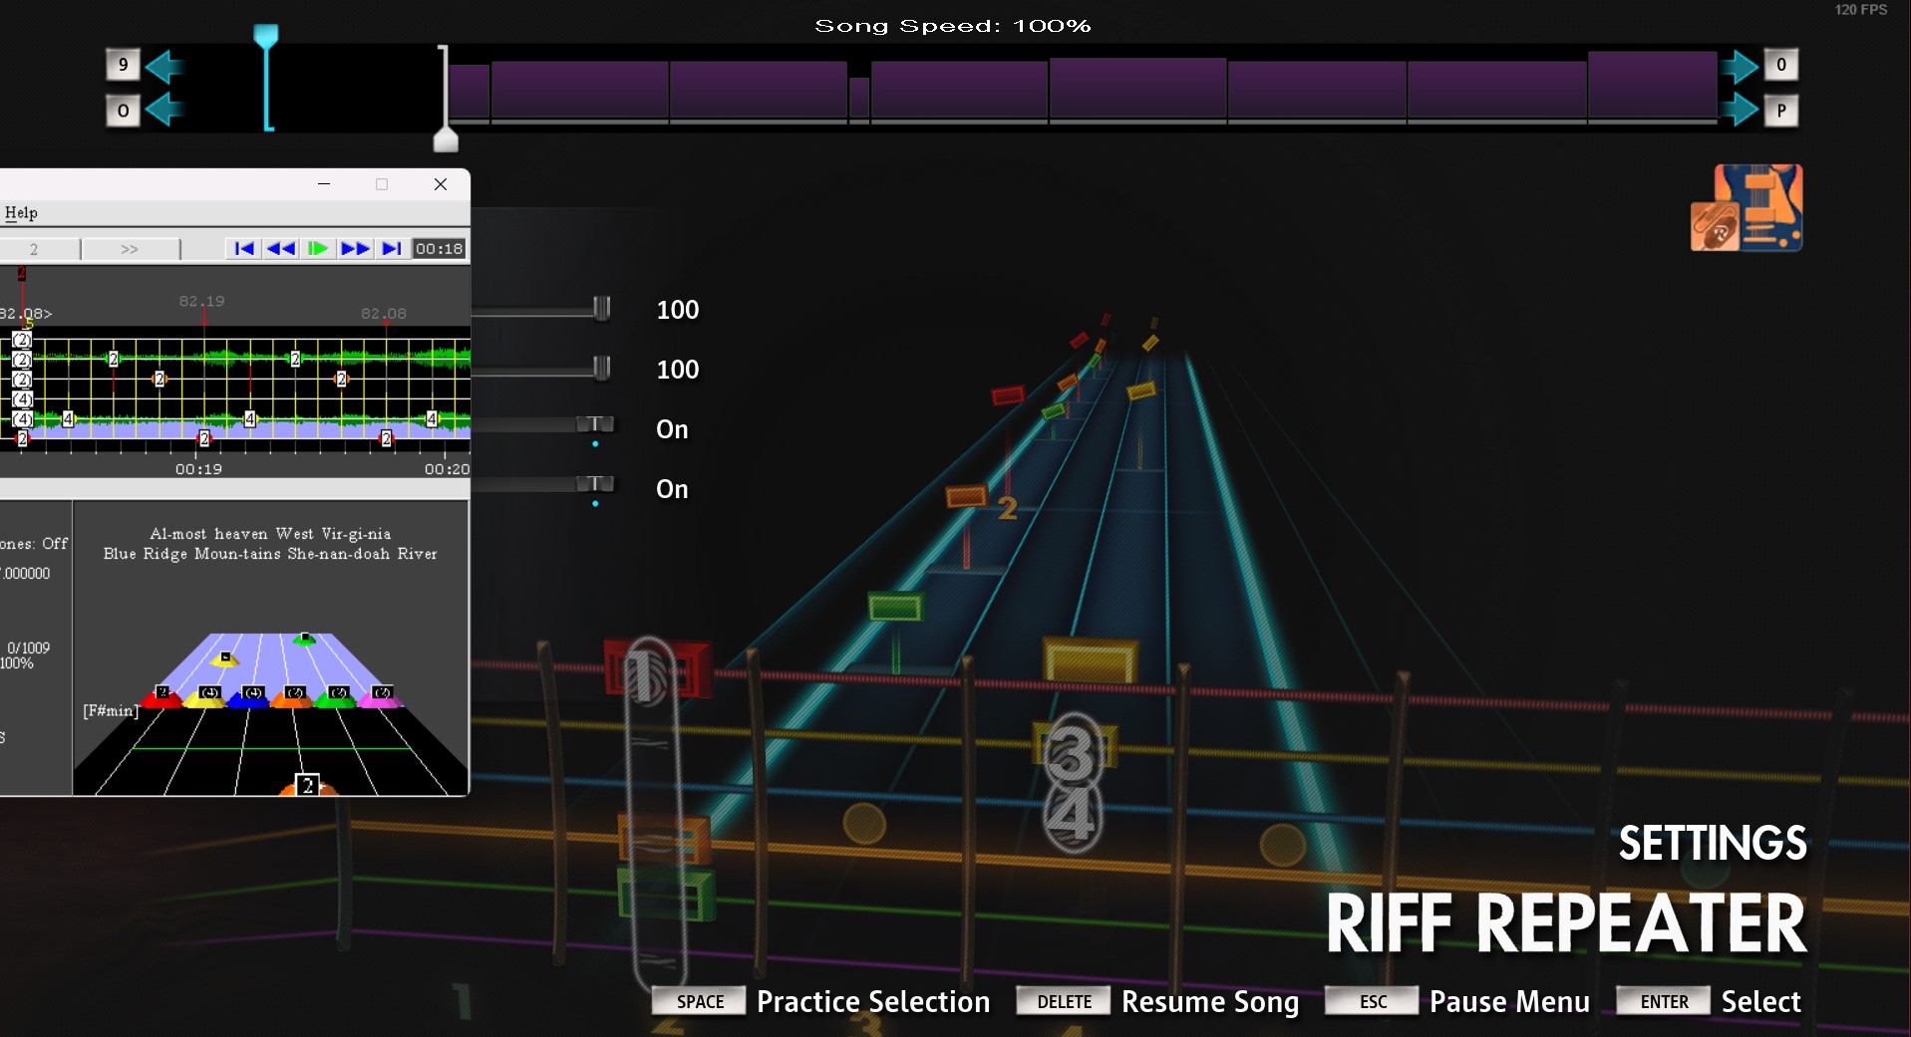Click rewind button in editor window
Viewport: 1911px width, 1037px height.
pyautogui.click(x=281, y=249)
